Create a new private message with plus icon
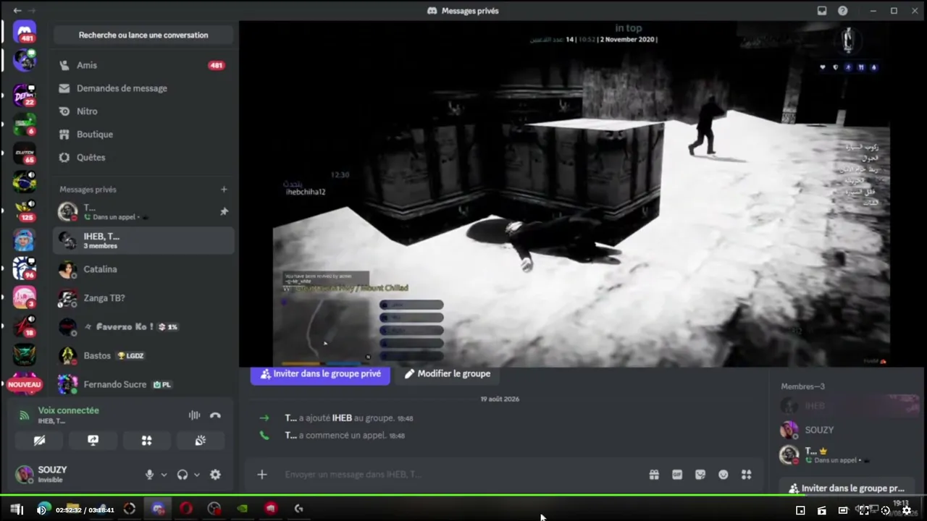 224,190
